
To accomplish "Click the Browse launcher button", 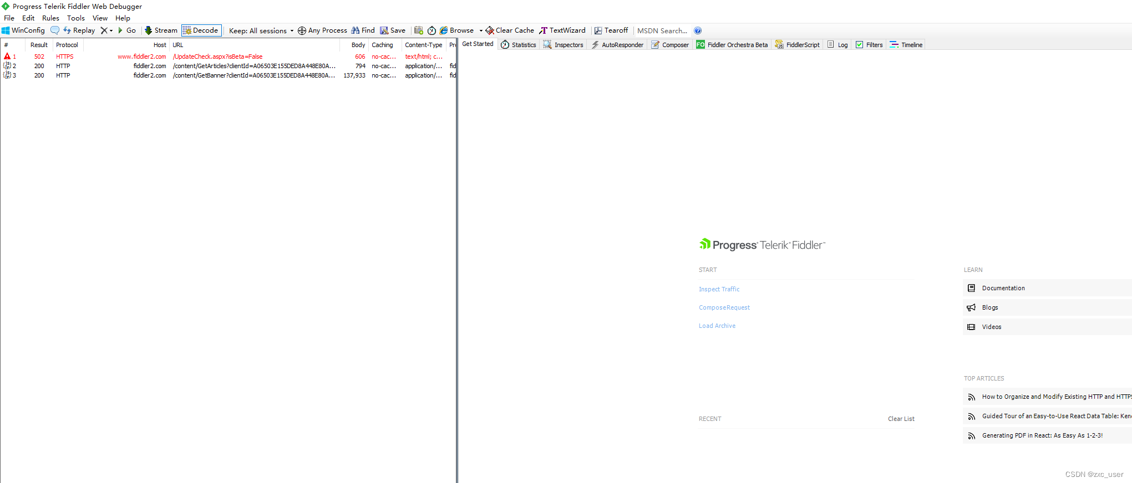I will pos(457,30).
